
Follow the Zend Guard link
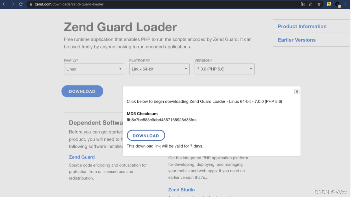[x=82, y=157]
